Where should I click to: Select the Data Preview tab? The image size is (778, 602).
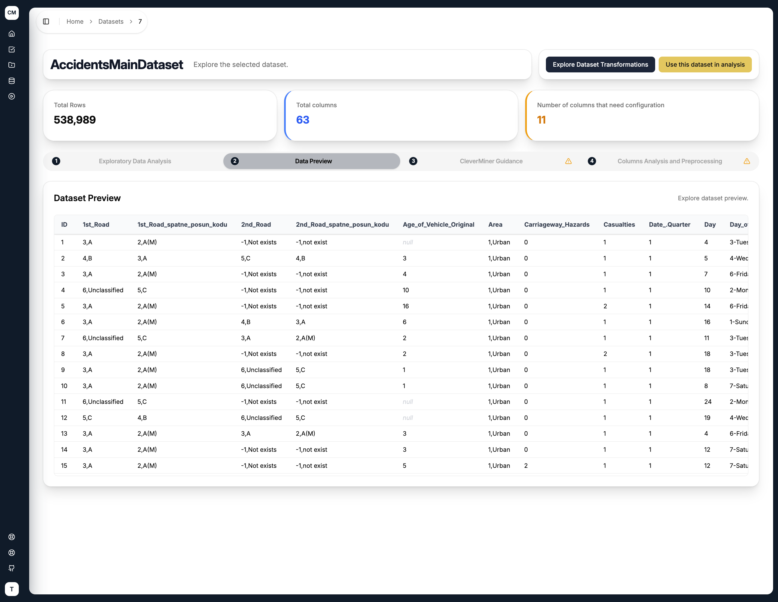point(312,161)
